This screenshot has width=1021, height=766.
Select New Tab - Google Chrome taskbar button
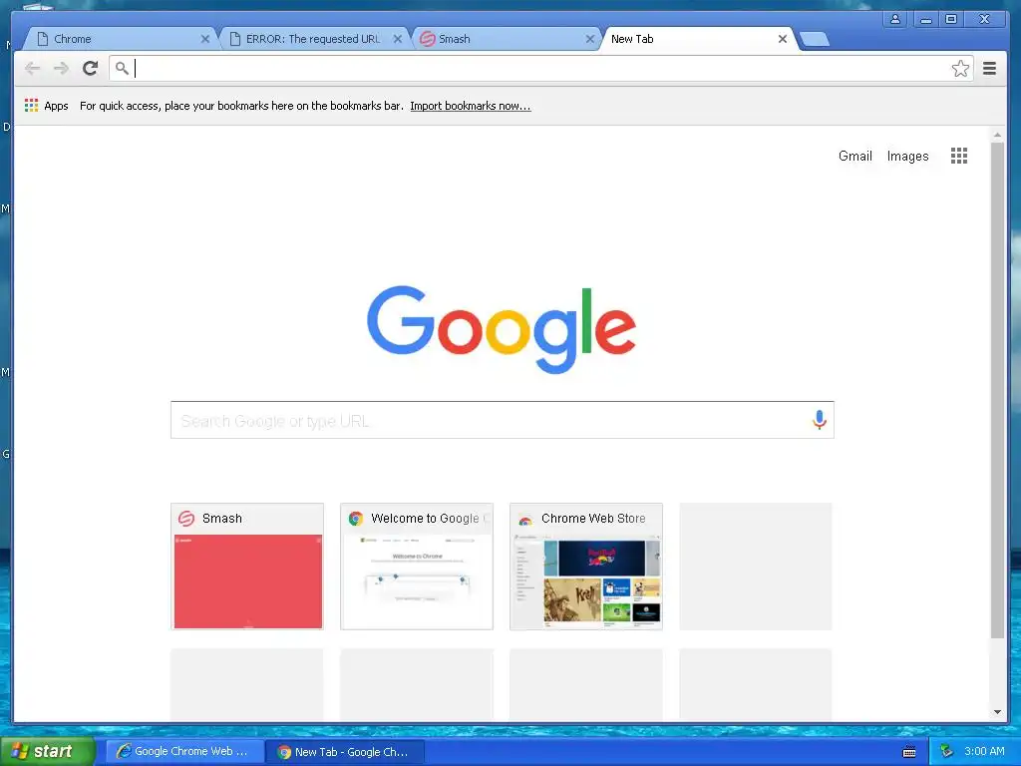click(x=346, y=752)
